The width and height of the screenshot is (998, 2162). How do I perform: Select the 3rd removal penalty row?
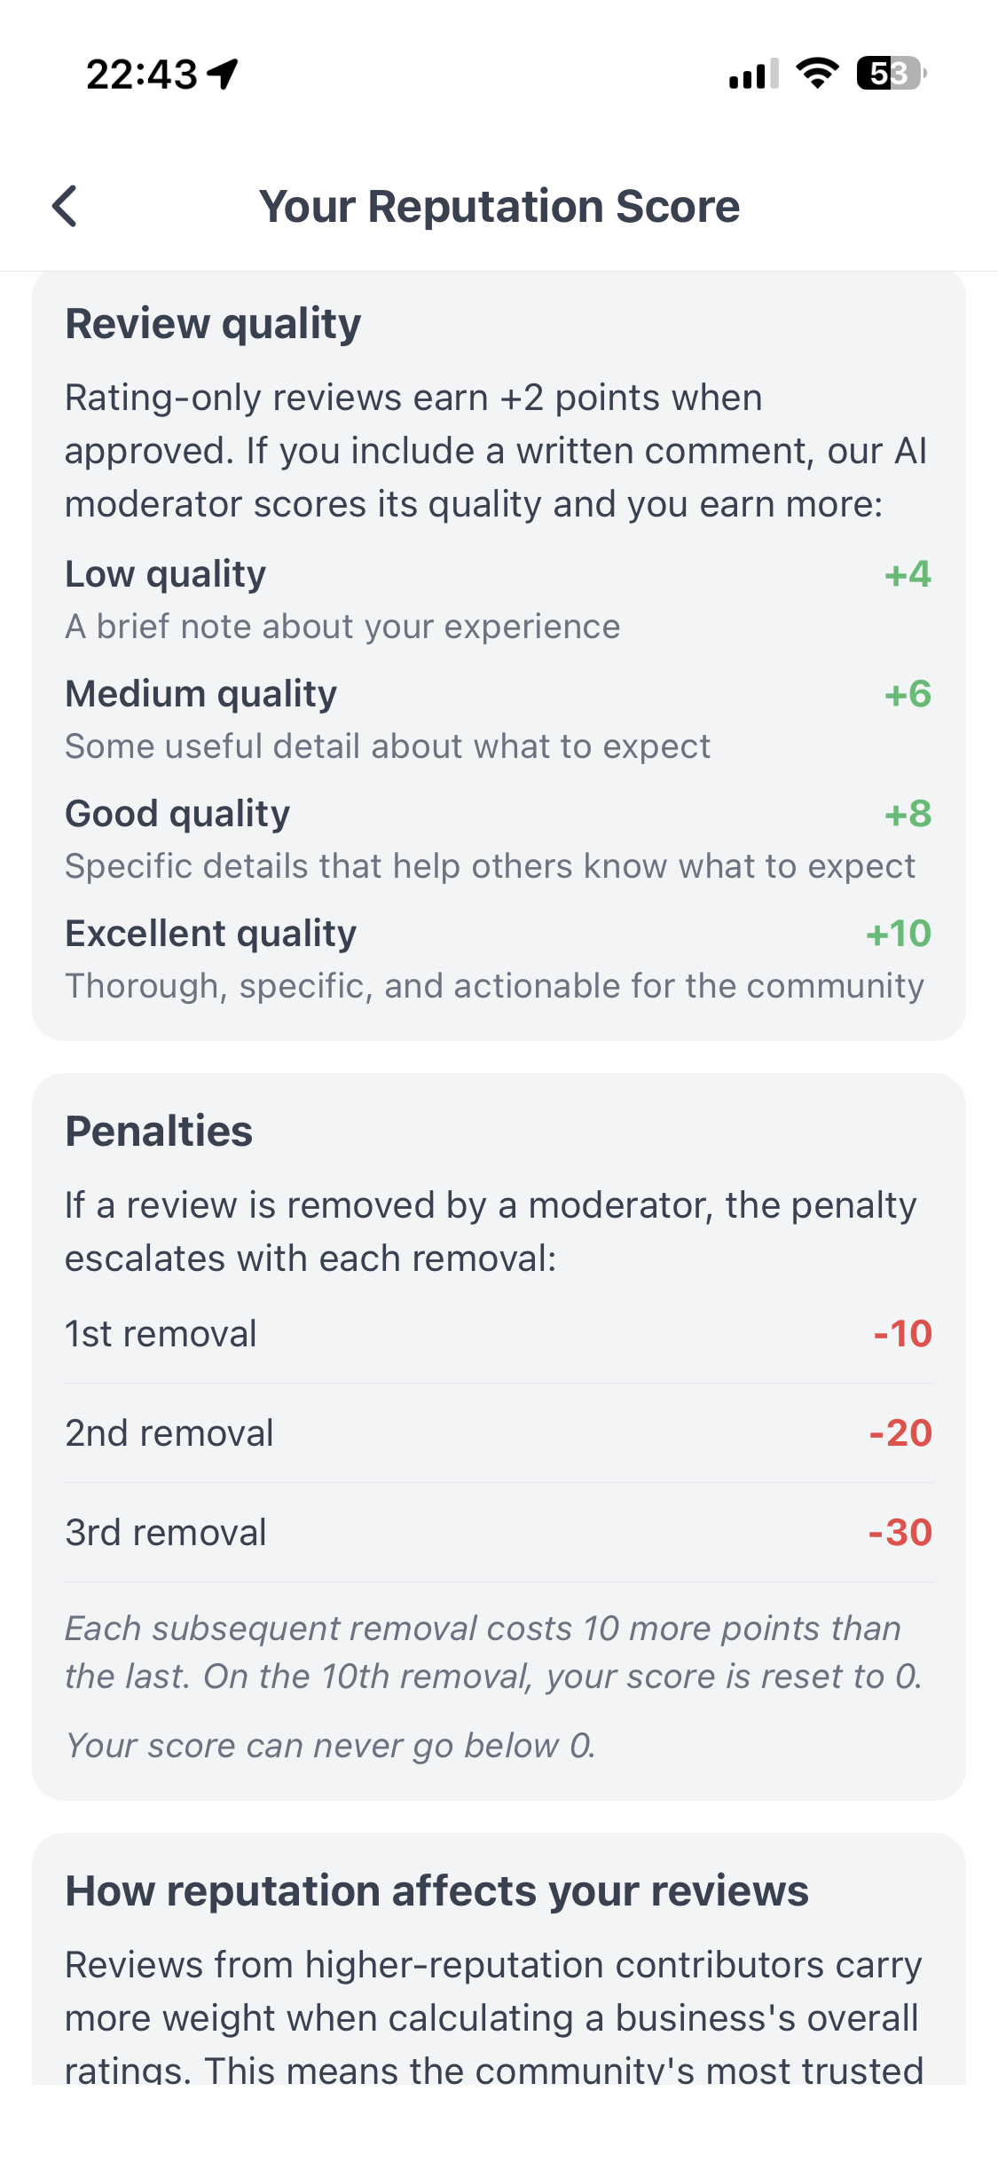[x=497, y=1532]
